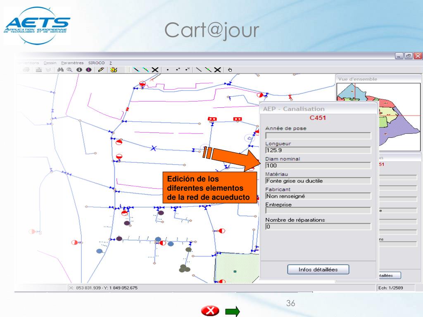Open the Paramètres menu
The width and height of the screenshot is (423, 317).
pyautogui.click(x=72, y=63)
